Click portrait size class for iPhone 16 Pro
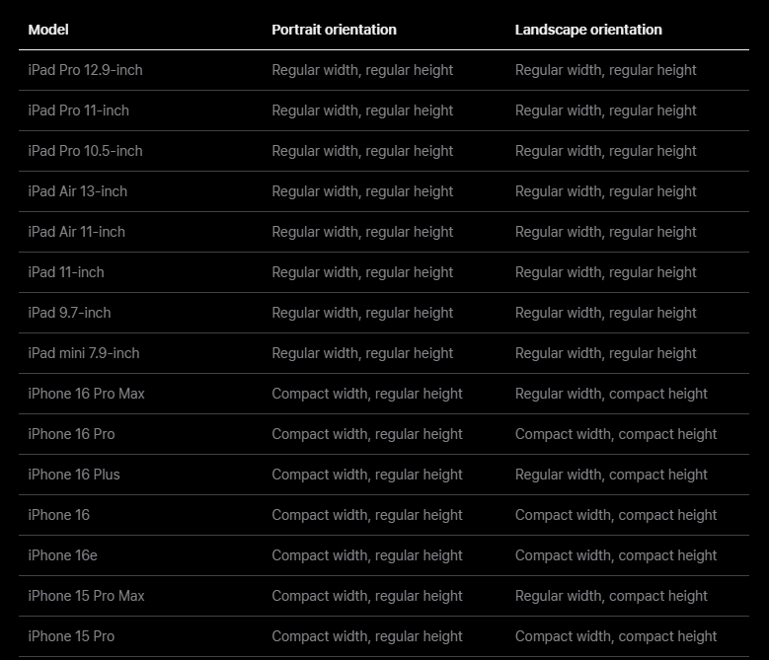 click(367, 434)
